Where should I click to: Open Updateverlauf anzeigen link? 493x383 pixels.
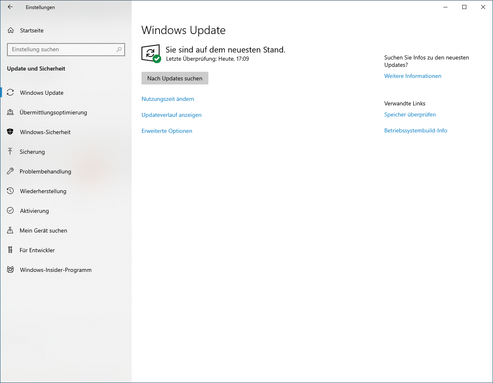click(171, 115)
